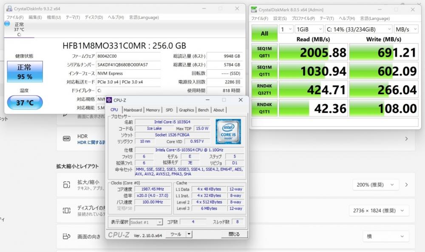Switch to the Mainboard tab in CPU-Z
The height and width of the screenshot is (252, 425).
pyautogui.click(x=133, y=110)
